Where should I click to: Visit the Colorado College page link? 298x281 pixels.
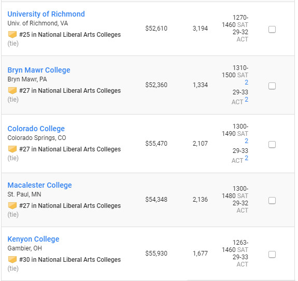pos(36,129)
